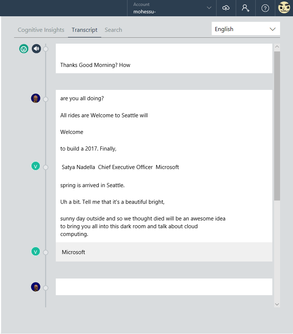The image size is (293, 334).
Task: Open the user profile avatar
Action: click(x=284, y=7)
